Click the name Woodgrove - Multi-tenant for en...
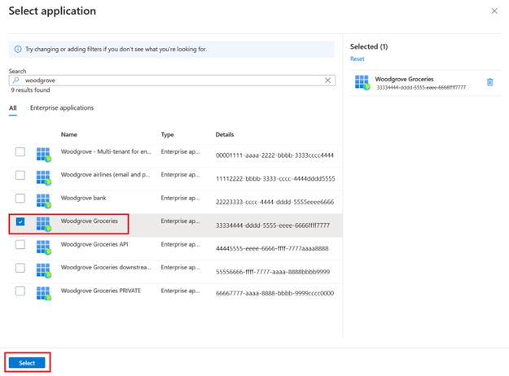This screenshot has height=376, width=509. [x=106, y=151]
